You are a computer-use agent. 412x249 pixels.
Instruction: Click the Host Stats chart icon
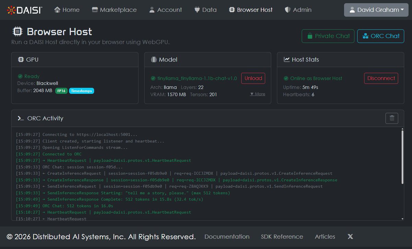point(287,59)
